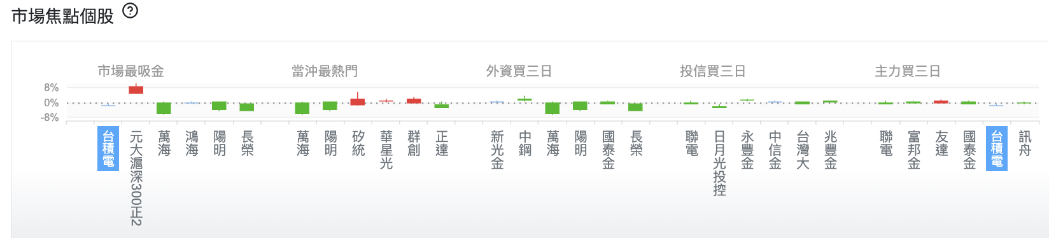Click green candlestick above 萬海 in 外資買三日
The height and width of the screenshot is (238, 1049).
tap(553, 108)
